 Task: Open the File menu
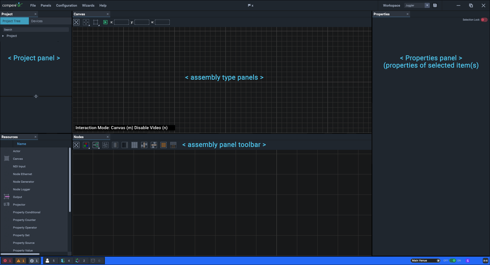33,5
